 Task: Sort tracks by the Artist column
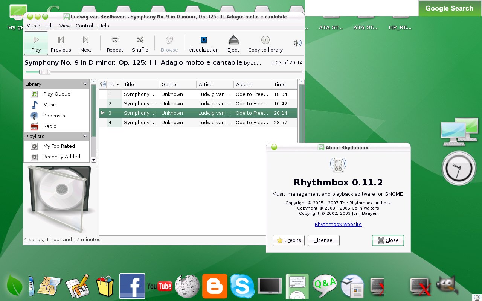(215, 84)
